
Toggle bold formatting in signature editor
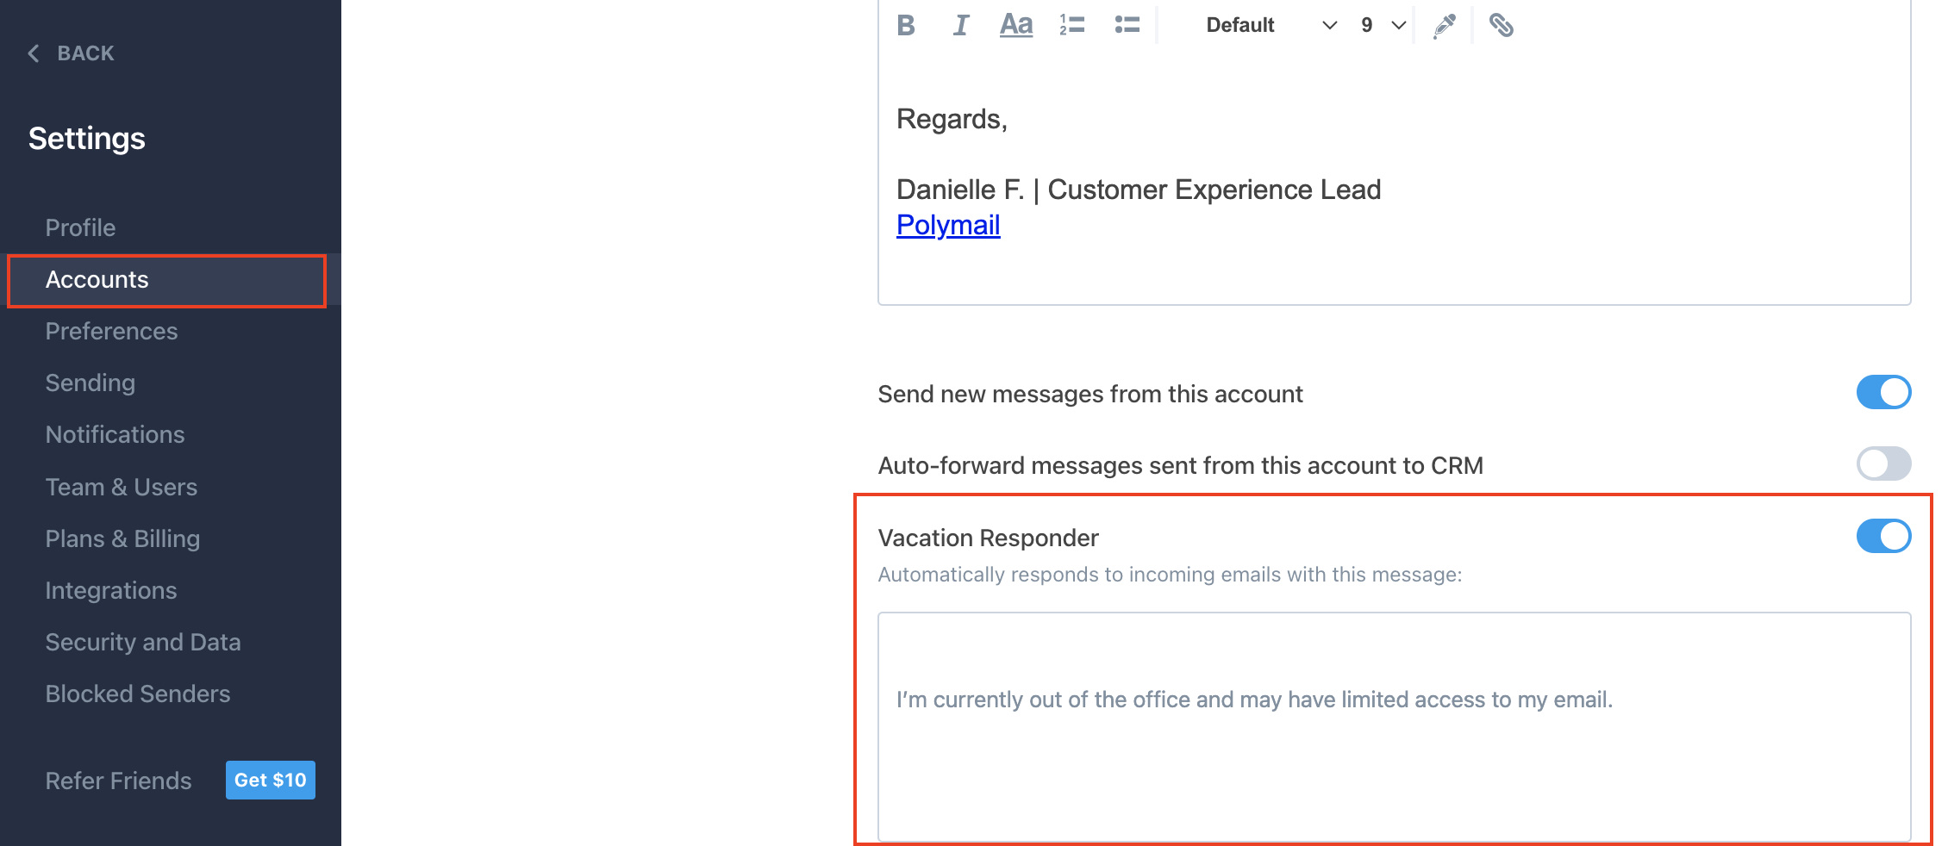905,26
